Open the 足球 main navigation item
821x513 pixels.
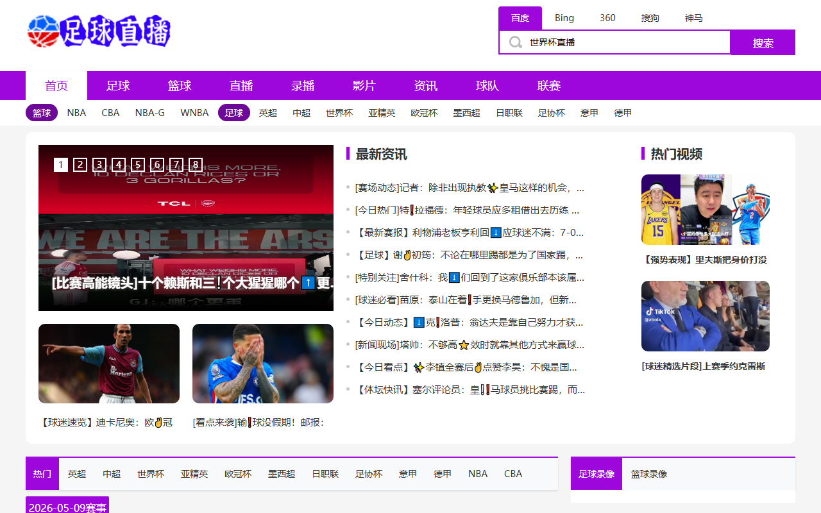point(118,86)
